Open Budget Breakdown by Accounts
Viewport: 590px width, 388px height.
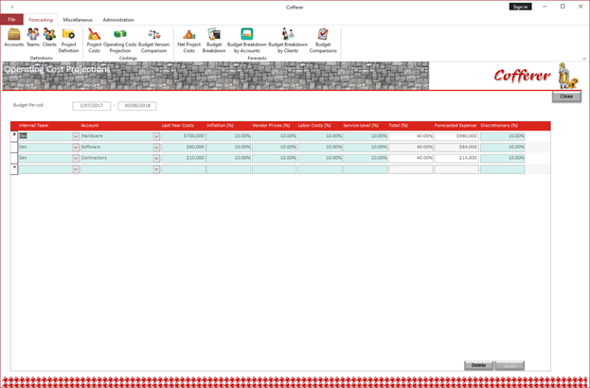pyautogui.click(x=247, y=41)
